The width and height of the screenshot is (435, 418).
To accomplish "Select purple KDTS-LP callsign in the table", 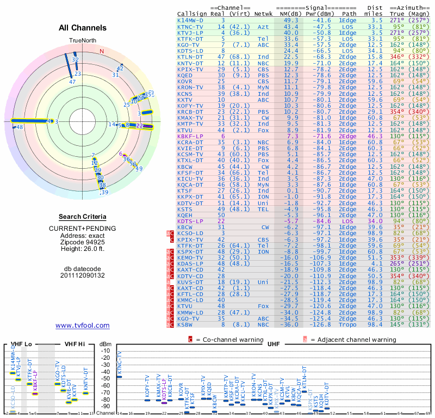I will click(190, 221).
